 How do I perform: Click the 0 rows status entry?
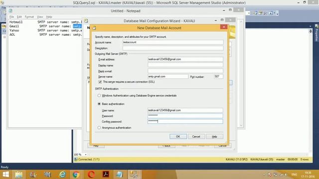pyautogui.click(x=305, y=160)
